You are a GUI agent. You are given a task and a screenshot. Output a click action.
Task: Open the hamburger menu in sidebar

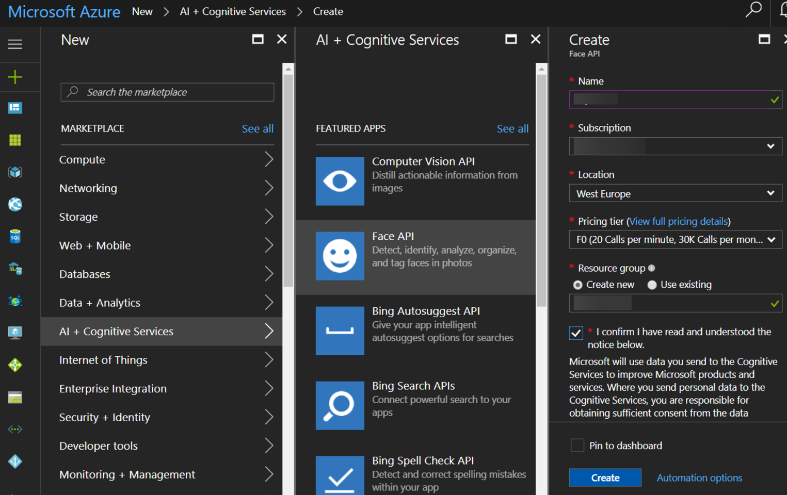click(x=15, y=44)
